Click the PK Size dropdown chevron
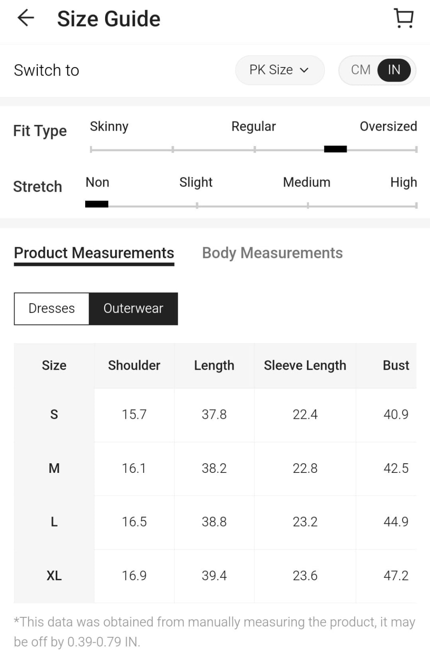Viewport: 430px width, 666px height. tap(305, 70)
